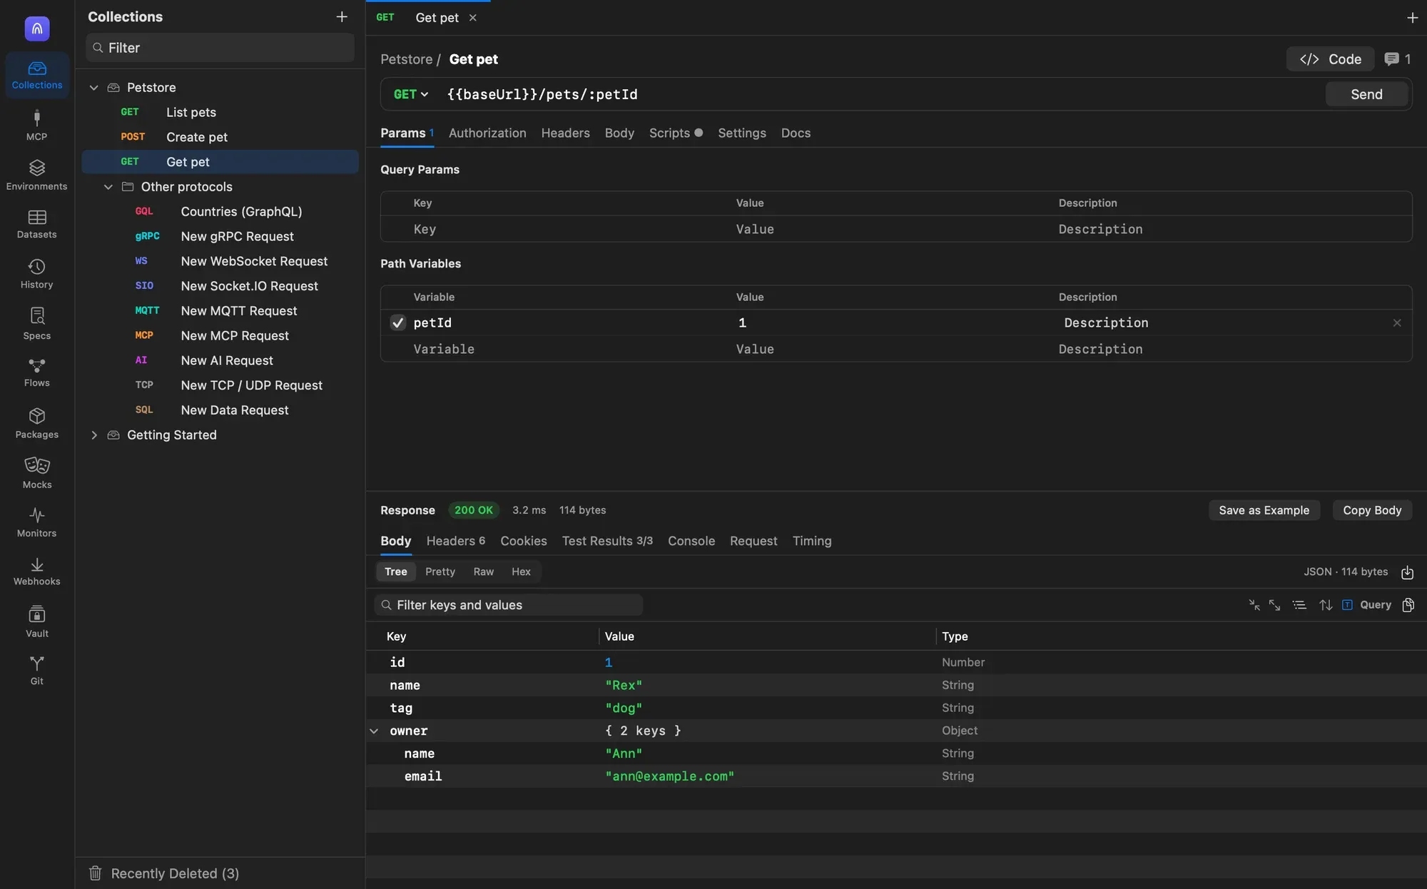Switch to the Authorization tab

(487, 133)
